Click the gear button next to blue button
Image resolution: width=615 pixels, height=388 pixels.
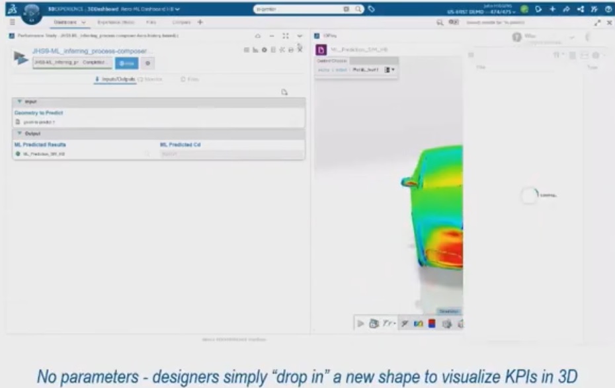pyautogui.click(x=147, y=63)
